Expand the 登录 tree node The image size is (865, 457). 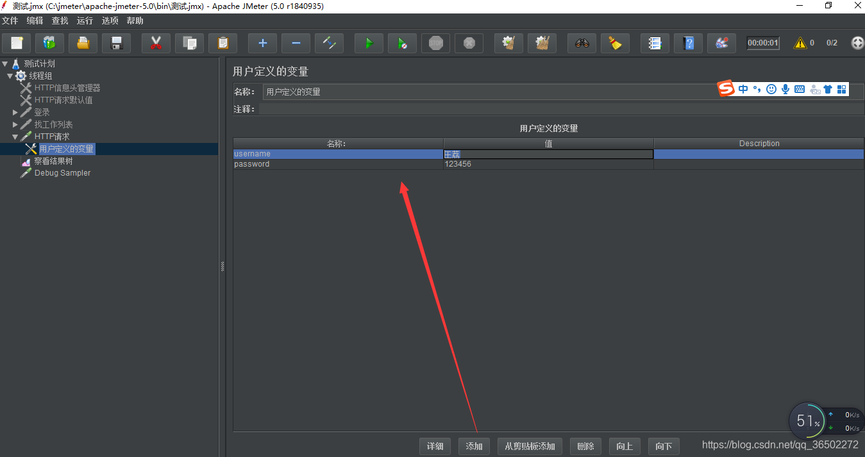pos(15,112)
